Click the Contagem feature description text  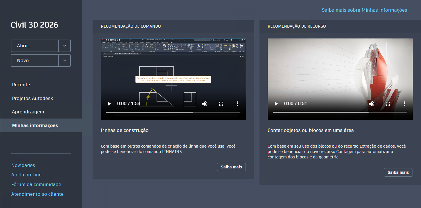tap(337, 152)
